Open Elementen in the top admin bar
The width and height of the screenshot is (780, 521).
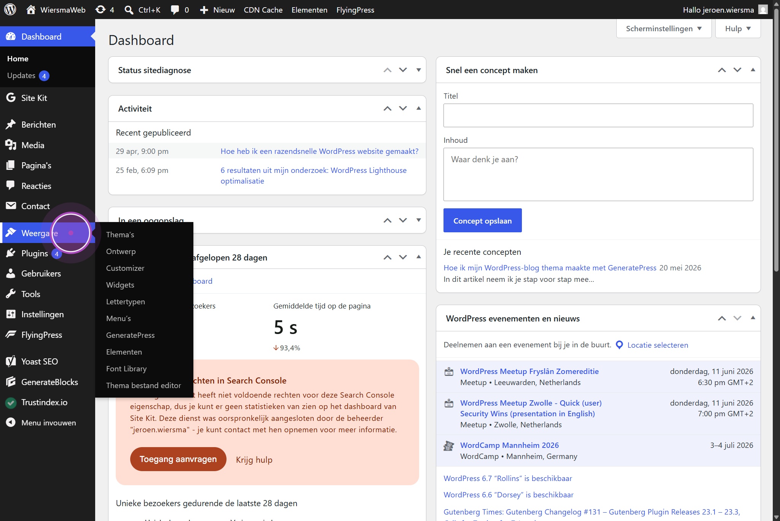pos(309,10)
